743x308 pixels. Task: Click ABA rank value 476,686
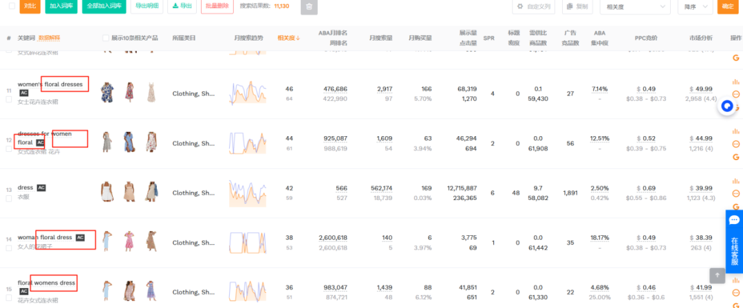[336, 89]
